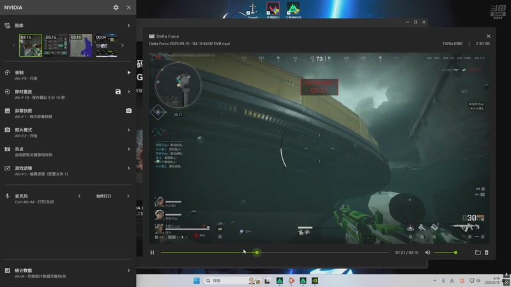Click the video progress slider handle

(257, 253)
